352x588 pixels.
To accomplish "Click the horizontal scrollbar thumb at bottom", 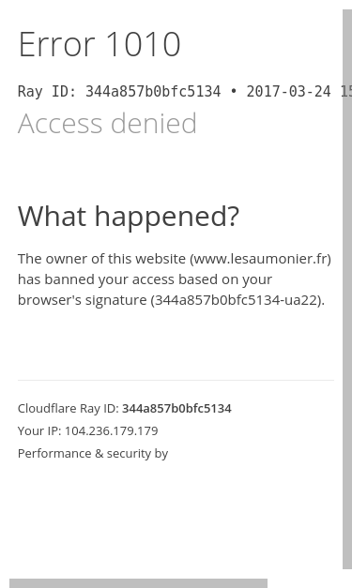I will 139,583.
